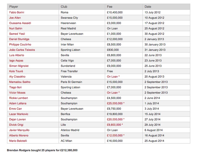Viewport: 198px width, 153px height.
Task: Click the Joe Allen player link
Action: point(15,18)
